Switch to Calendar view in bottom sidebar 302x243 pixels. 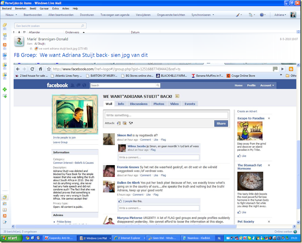click(x=5, y=204)
